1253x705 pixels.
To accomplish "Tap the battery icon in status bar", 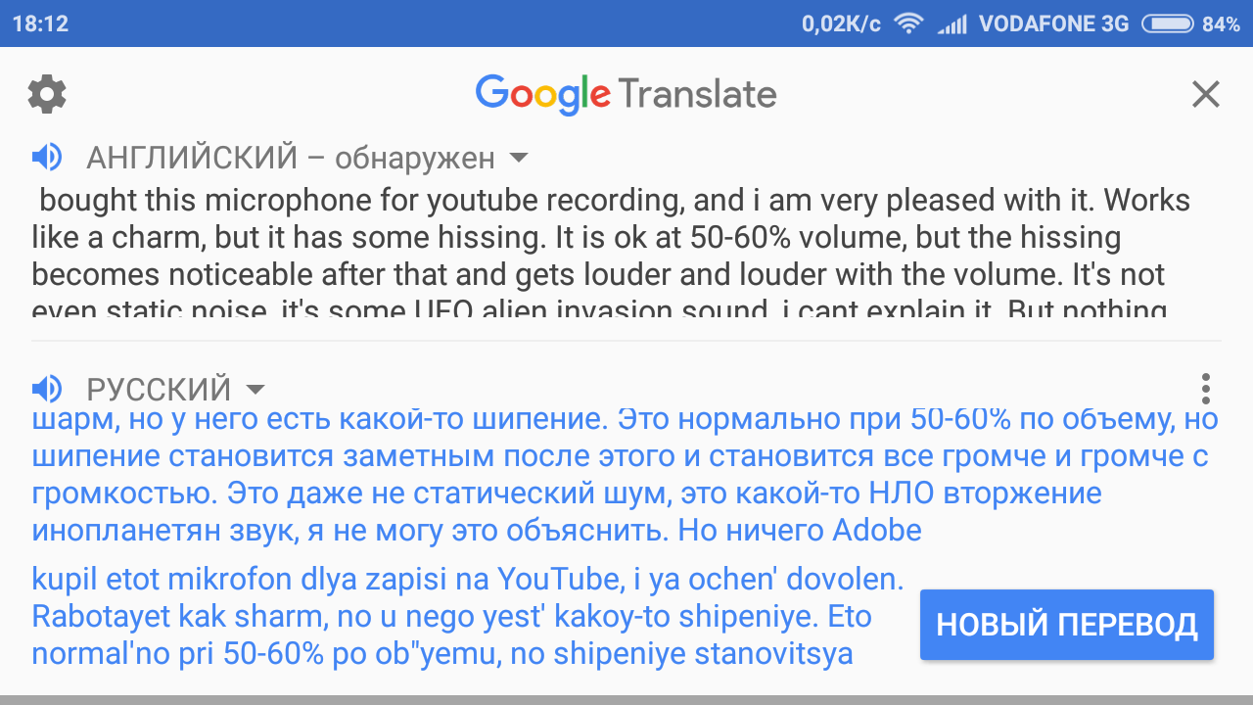I will 1167,23.
